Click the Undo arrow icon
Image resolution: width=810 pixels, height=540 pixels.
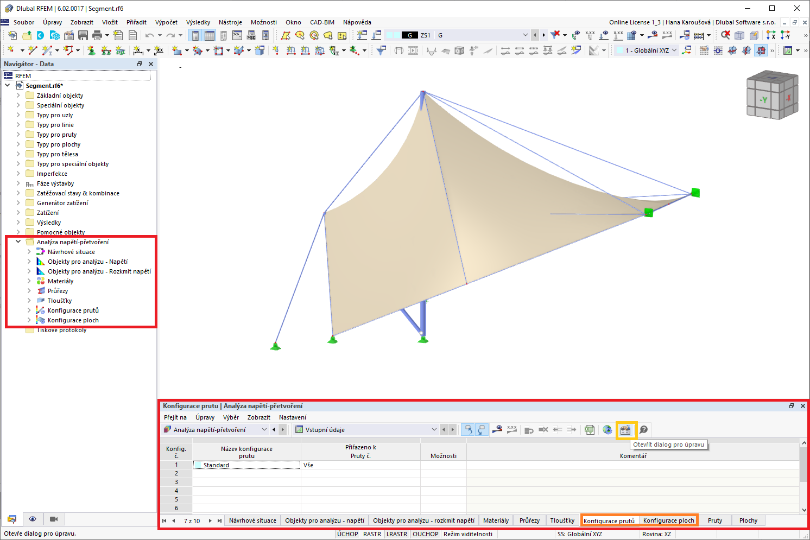[149, 35]
